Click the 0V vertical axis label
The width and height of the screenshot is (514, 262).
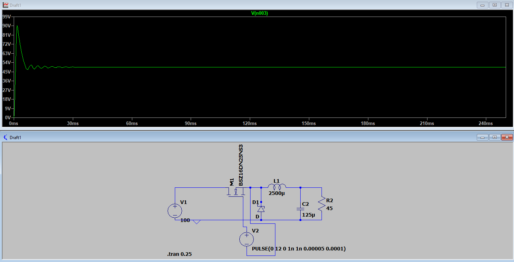(8, 117)
